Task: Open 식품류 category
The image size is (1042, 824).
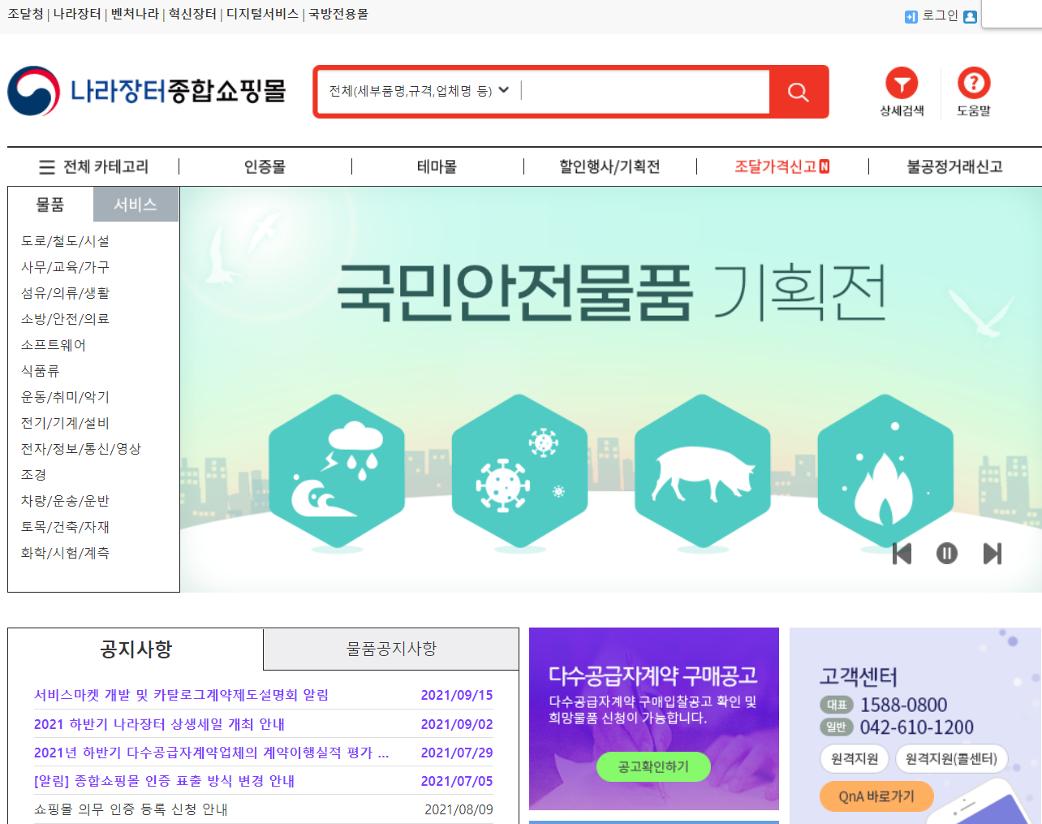Action: point(41,371)
